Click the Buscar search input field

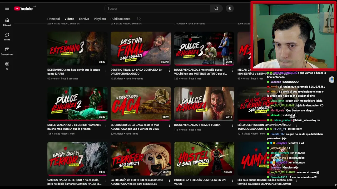[157, 8]
